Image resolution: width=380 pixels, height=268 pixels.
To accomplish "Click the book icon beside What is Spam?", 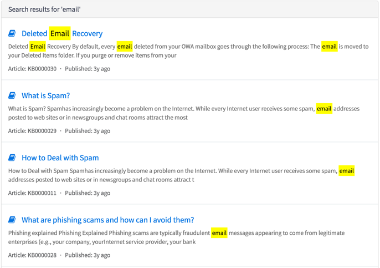I will click(x=12, y=95).
